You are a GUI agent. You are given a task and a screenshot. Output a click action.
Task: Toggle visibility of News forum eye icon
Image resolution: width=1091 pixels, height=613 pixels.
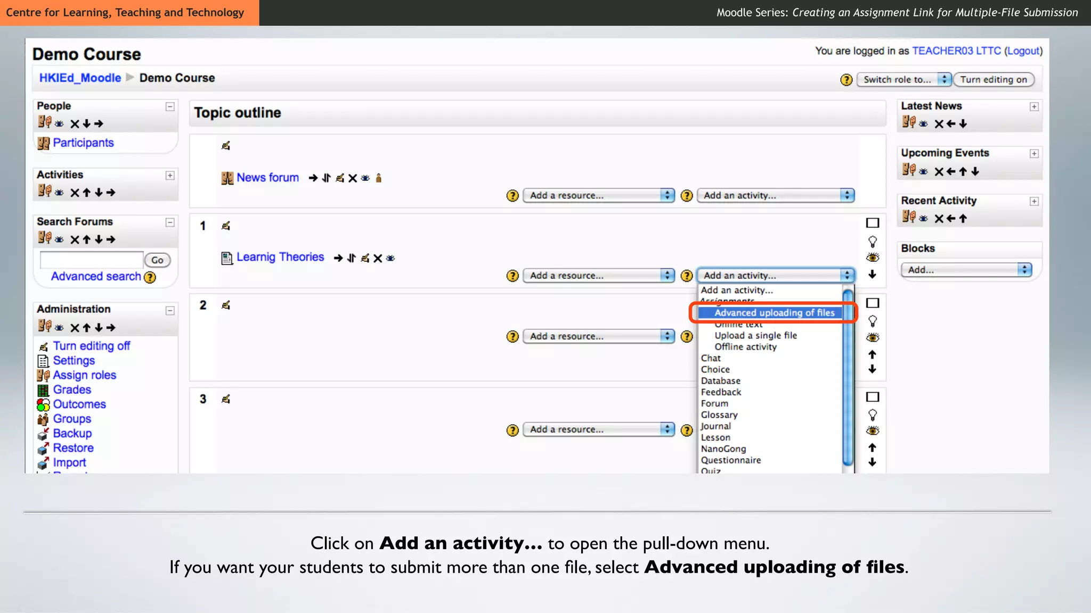365,178
